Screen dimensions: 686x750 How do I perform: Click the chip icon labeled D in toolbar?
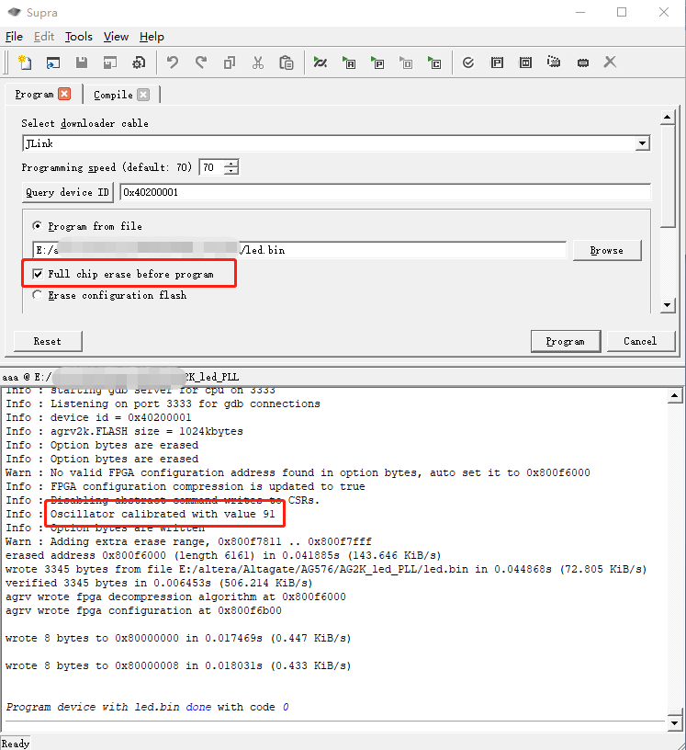pos(525,62)
